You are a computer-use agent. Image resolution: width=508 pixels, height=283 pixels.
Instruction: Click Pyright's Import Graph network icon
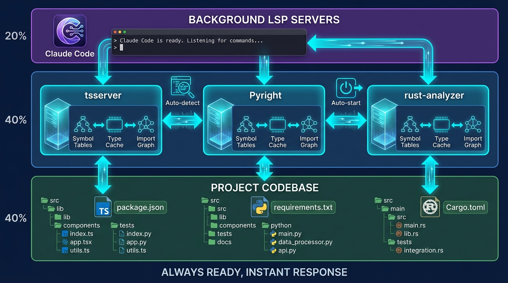coord(309,125)
